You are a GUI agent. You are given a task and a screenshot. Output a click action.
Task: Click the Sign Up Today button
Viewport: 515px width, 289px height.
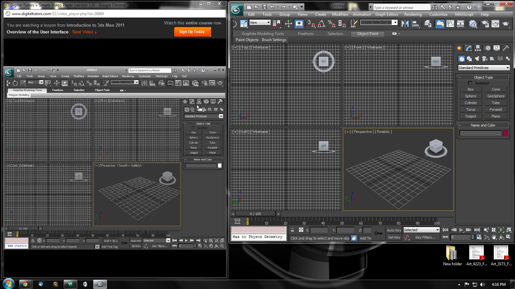[192, 32]
